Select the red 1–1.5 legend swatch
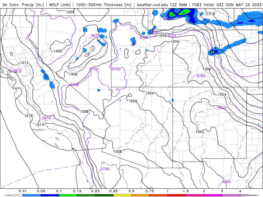The image size is (263, 197). coord(177,195)
